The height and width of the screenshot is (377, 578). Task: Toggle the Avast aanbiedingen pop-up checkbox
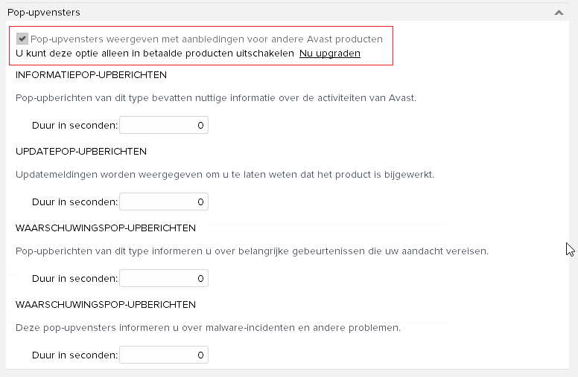point(22,39)
